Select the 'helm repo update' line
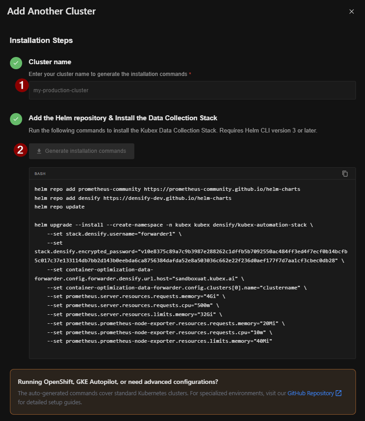Viewport: 365px width, 421px height. pyautogui.click(x=59, y=207)
